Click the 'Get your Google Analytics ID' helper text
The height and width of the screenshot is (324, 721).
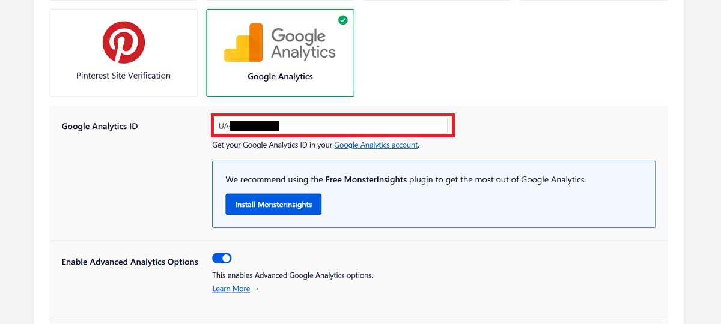coord(273,145)
